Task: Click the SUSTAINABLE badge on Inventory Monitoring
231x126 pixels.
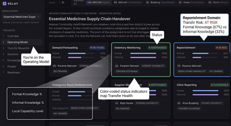Action: click(x=157, y=48)
